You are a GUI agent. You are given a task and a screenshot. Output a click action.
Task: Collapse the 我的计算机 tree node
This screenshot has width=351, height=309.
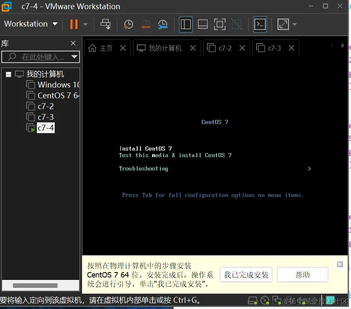(9, 74)
